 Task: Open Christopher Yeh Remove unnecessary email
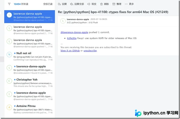click(30, 83)
